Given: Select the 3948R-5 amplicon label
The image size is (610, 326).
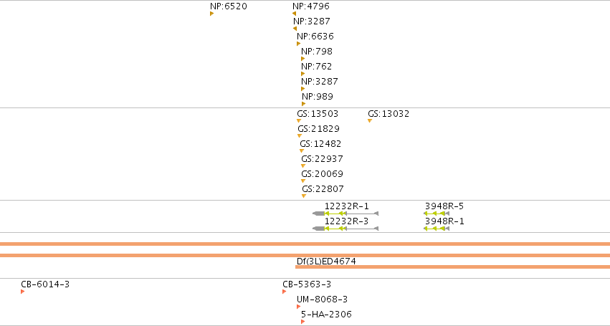Looking at the screenshot, I should coord(444,206).
